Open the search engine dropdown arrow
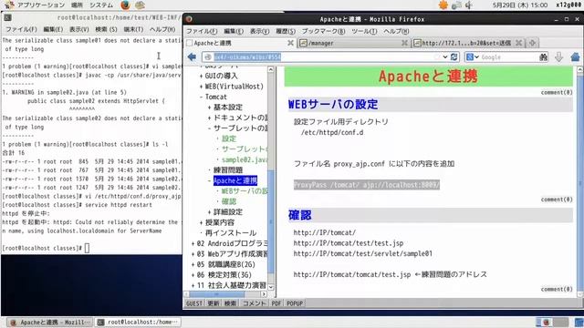The height and width of the screenshot is (328, 584). tap(476, 56)
